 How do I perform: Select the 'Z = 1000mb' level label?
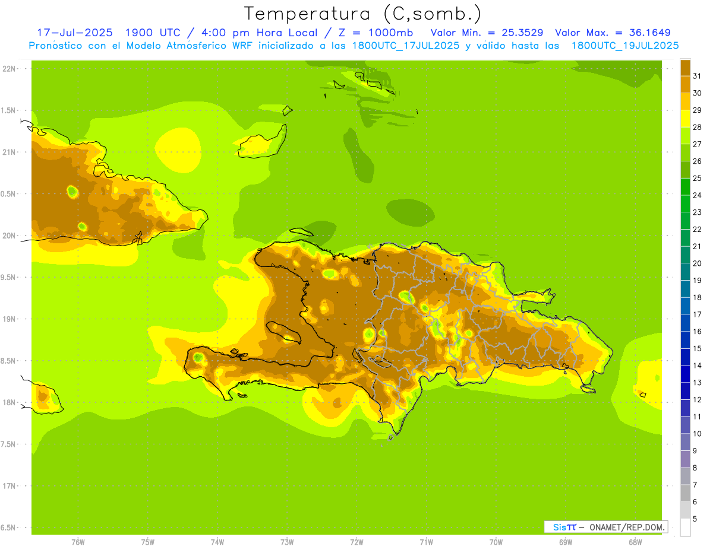coord(379,33)
